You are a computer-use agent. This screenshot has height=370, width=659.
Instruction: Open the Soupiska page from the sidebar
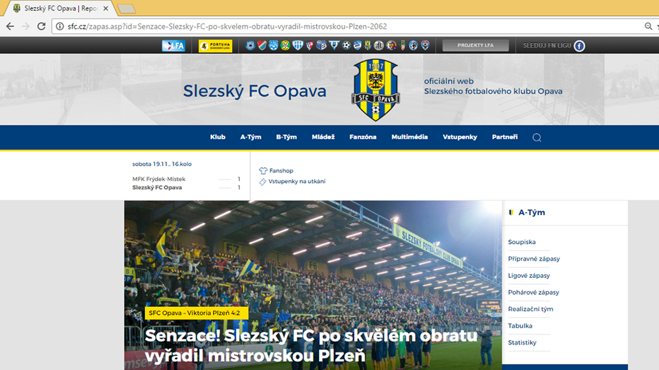click(x=522, y=242)
